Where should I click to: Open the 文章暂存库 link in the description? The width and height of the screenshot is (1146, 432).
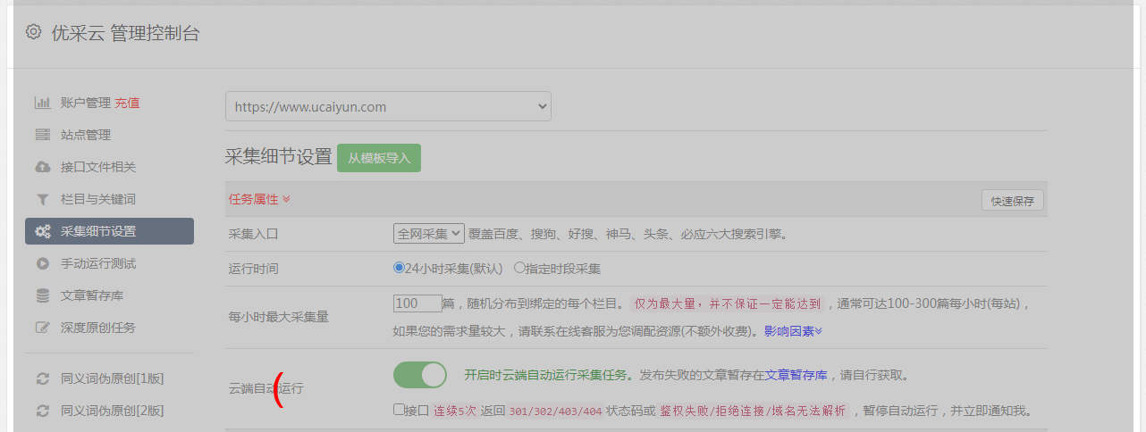tap(796, 375)
